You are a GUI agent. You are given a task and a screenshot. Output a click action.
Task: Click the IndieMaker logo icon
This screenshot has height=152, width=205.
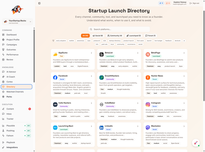[x=101, y=104]
